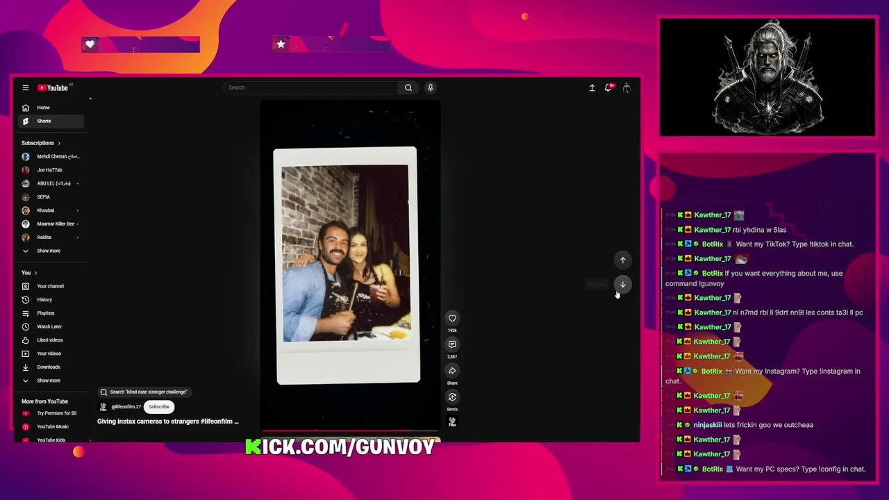Screen dimensions: 889x500
Task: Open the lifeonfilm.27 channel avatar
Action: click(x=103, y=407)
